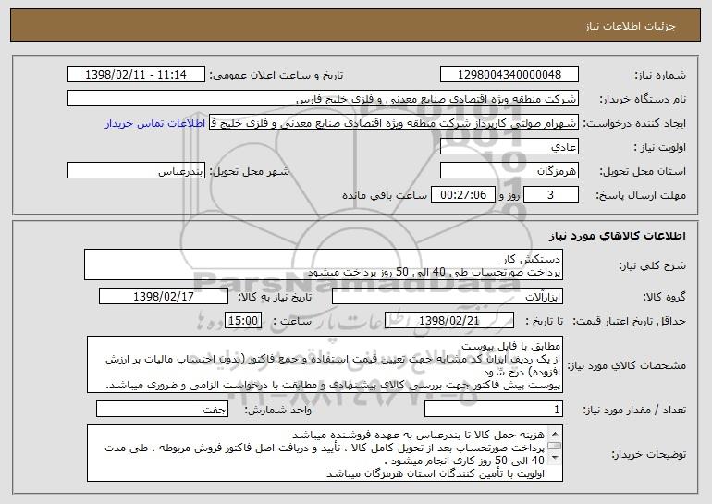This screenshot has height=504, width=712.
Task: Click scroll down arrow in buyer notes
Action: 555,458
